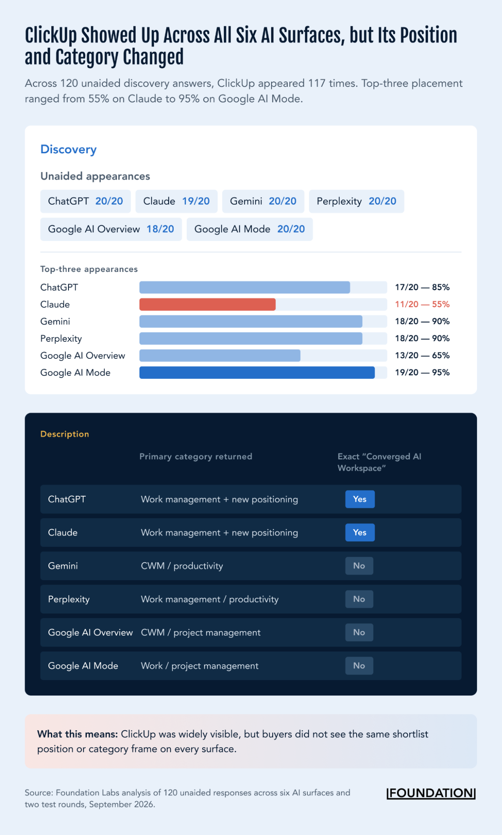
Task: Click the Google AI Overview 18/20 chip
Action: pos(111,229)
